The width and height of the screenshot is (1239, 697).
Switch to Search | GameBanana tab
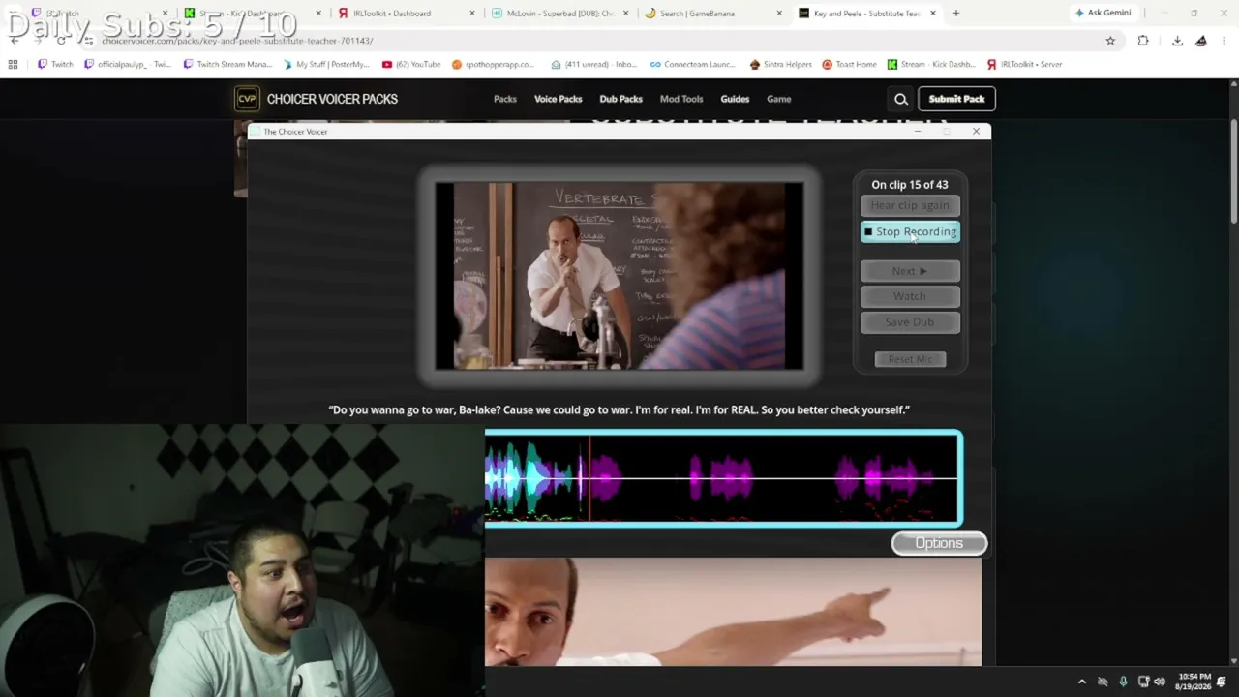point(713,14)
